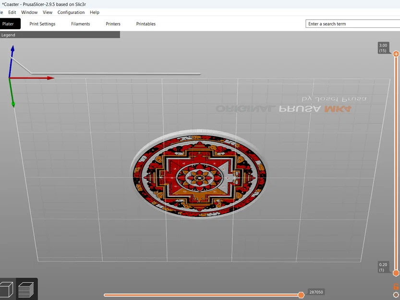Select the lower thumb of the vertical layer slider
The height and width of the screenshot is (300, 400).
click(396, 273)
